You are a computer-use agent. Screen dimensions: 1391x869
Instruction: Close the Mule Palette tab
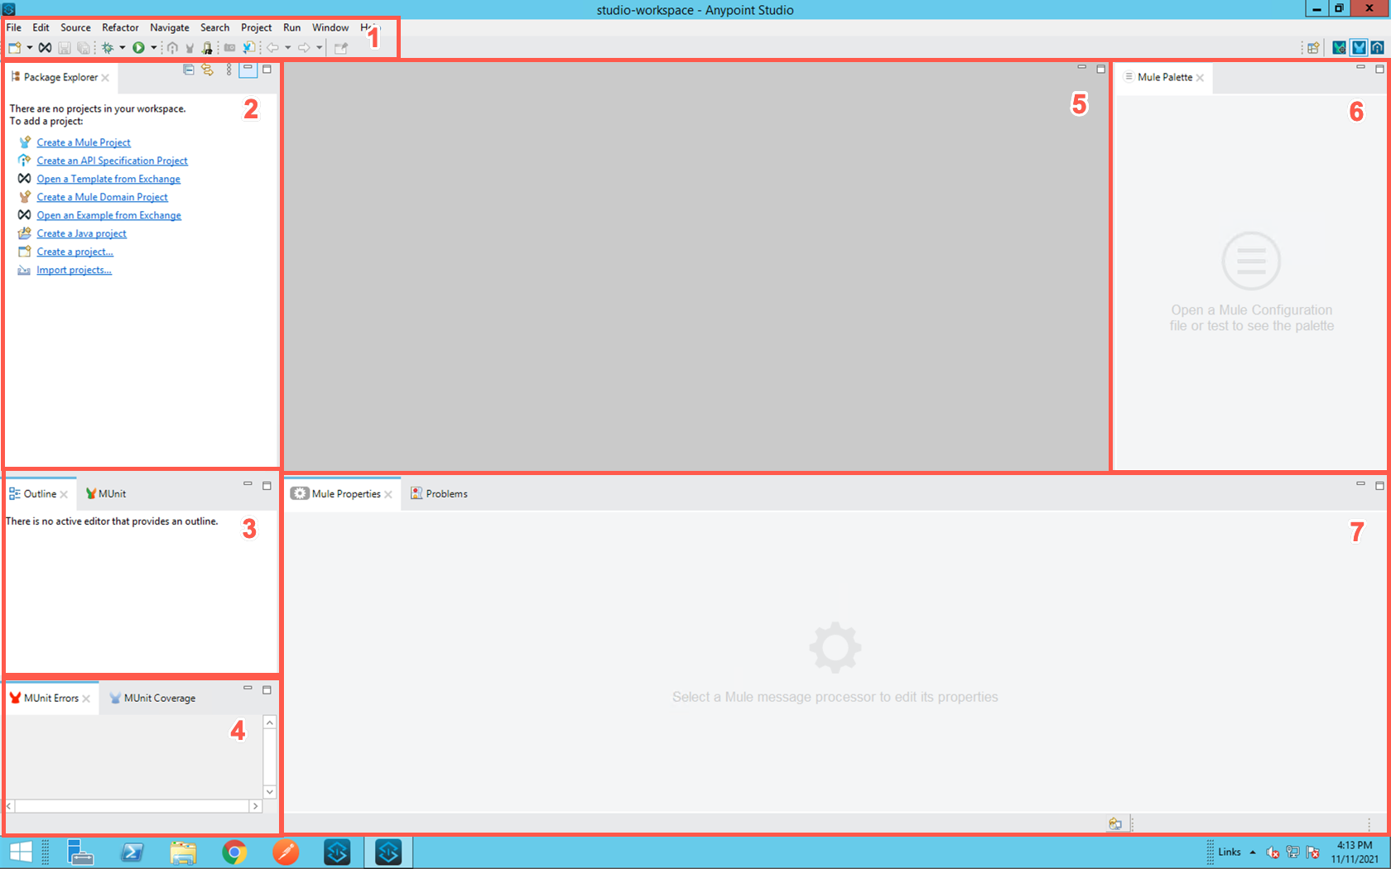[x=1200, y=78]
